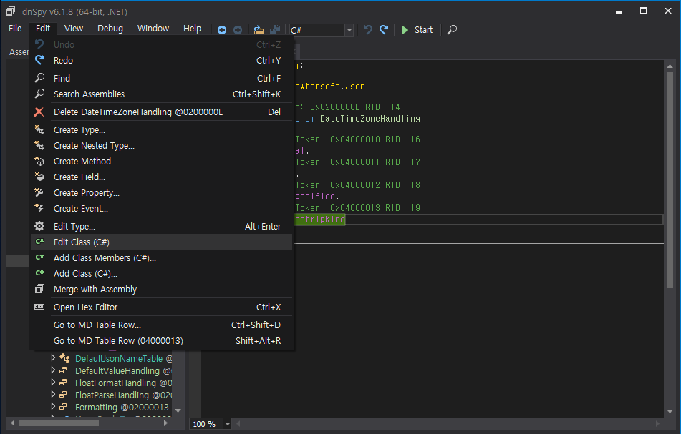Choose Go to MD Table Row (04000013)
Screen dimensions: 681x434
162,341
